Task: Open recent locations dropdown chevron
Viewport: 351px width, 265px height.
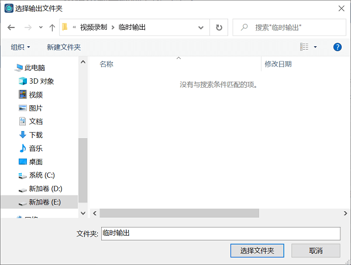Action: pyautogui.click(x=41, y=27)
